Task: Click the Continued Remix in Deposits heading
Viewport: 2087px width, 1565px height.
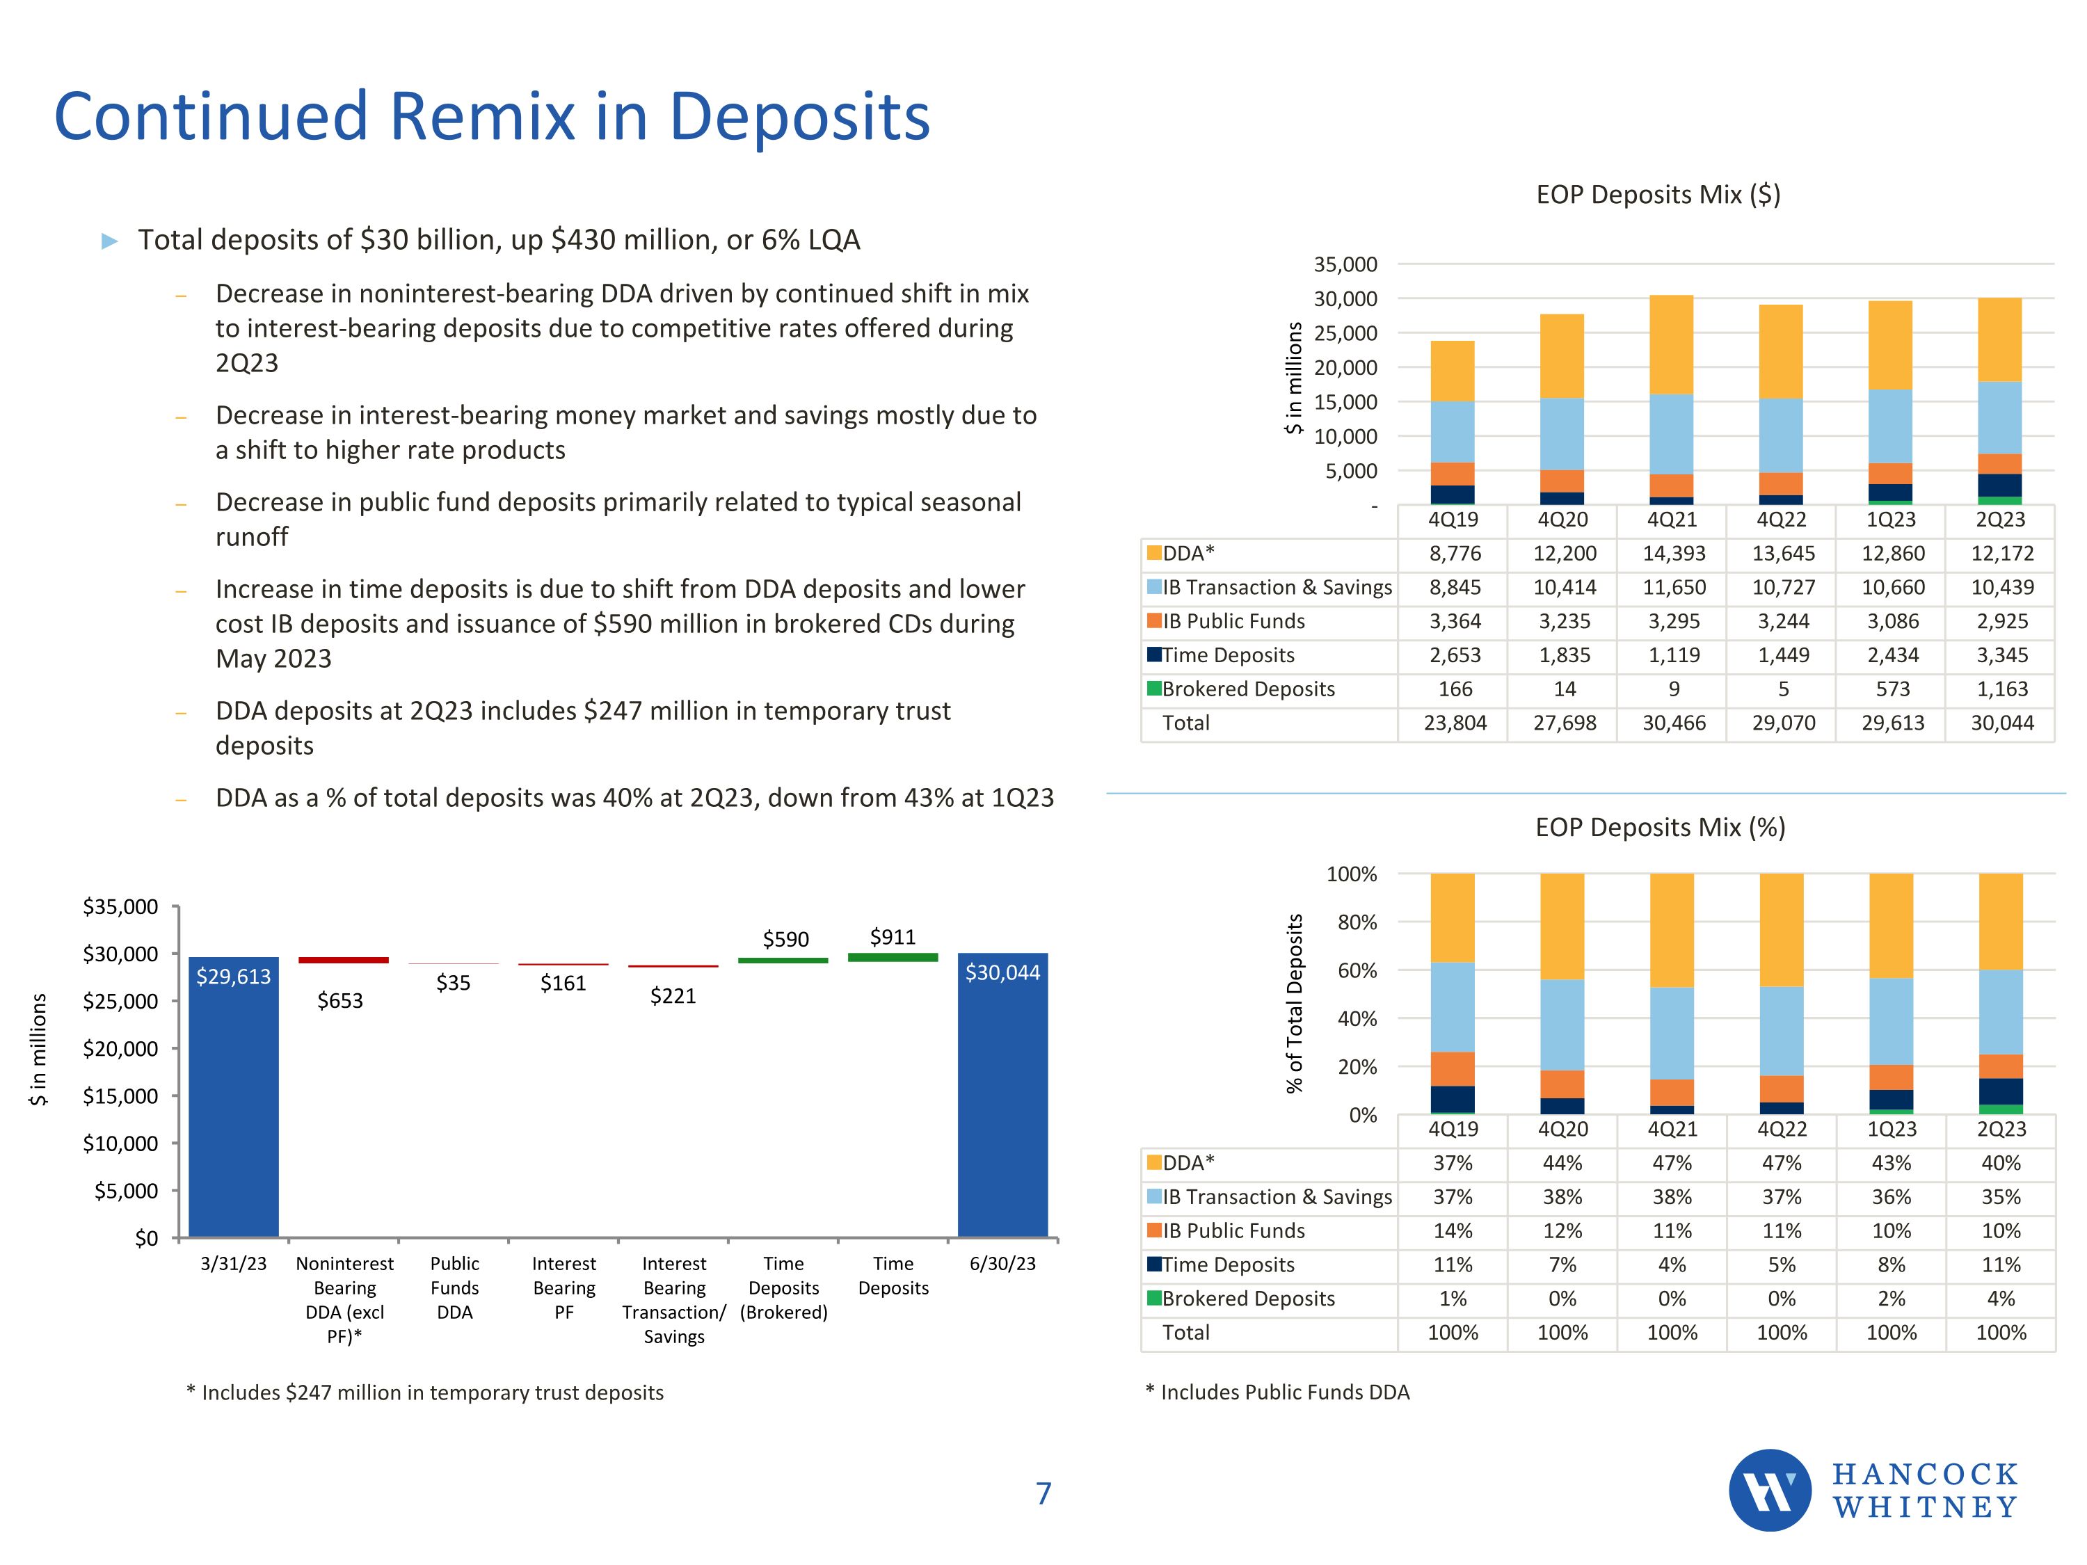Action: pos(492,117)
